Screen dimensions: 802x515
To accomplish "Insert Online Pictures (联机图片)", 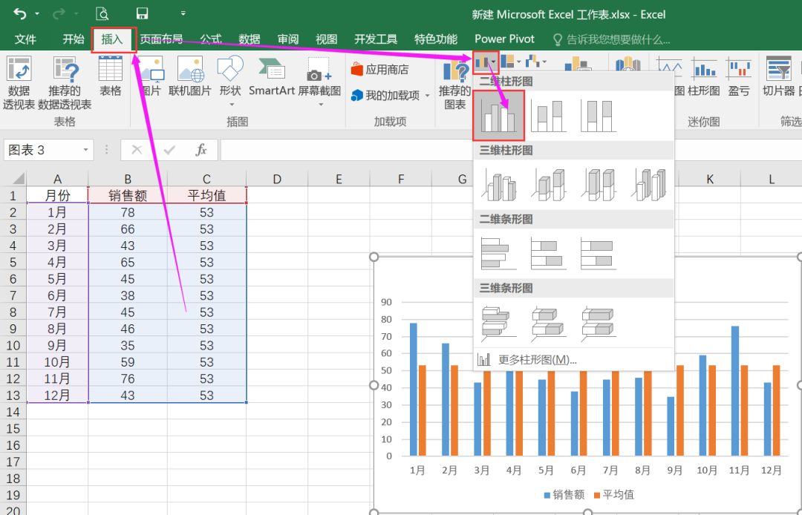I will click(190, 76).
